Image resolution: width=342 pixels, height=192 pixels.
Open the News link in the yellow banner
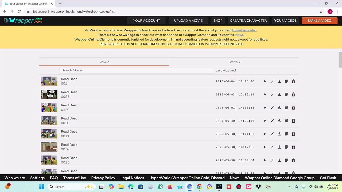coord(240,35)
